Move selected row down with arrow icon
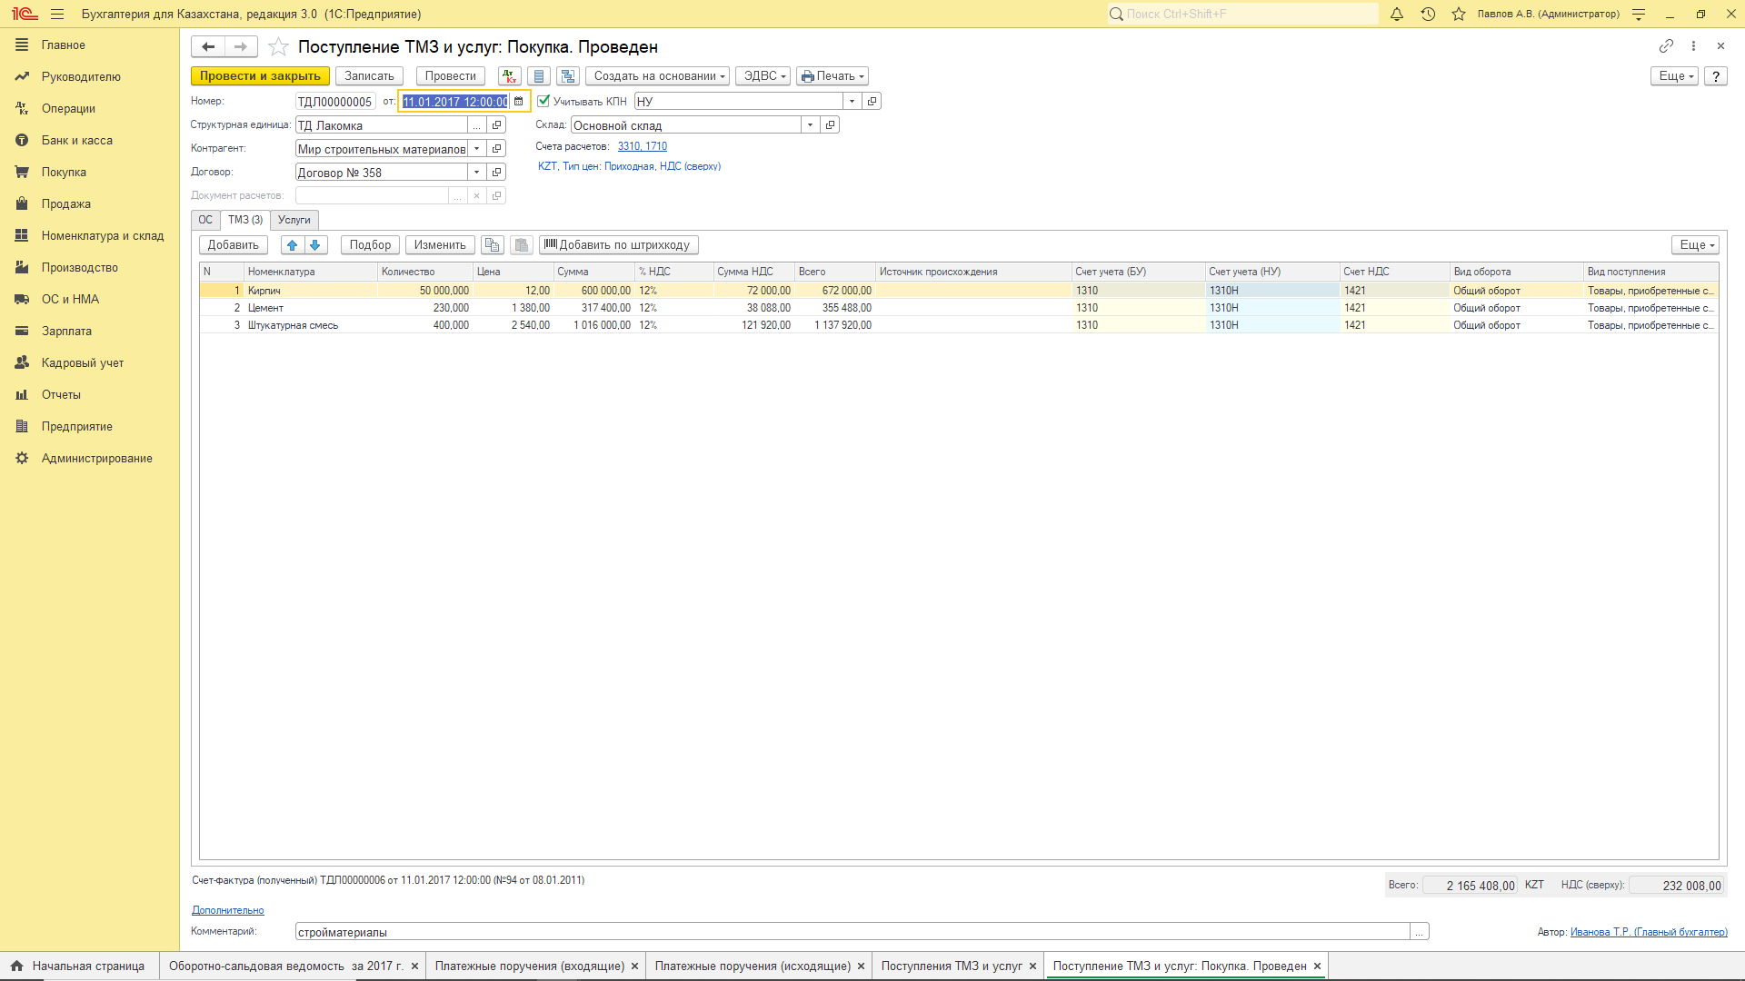This screenshot has height=981, width=1745. tap(315, 245)
